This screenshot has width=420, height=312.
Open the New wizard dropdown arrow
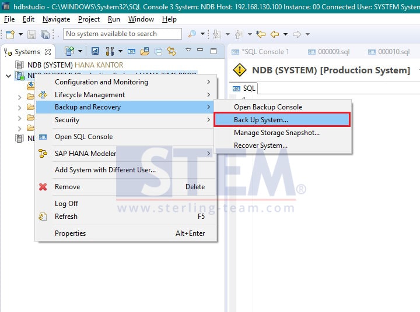(20, 34)
